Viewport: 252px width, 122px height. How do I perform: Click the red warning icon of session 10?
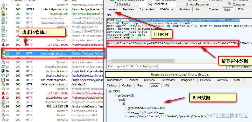tap(3, 45)
